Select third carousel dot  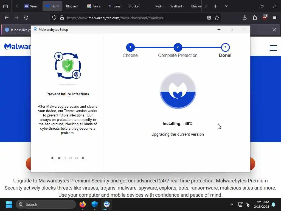click(x=71, y=158)
